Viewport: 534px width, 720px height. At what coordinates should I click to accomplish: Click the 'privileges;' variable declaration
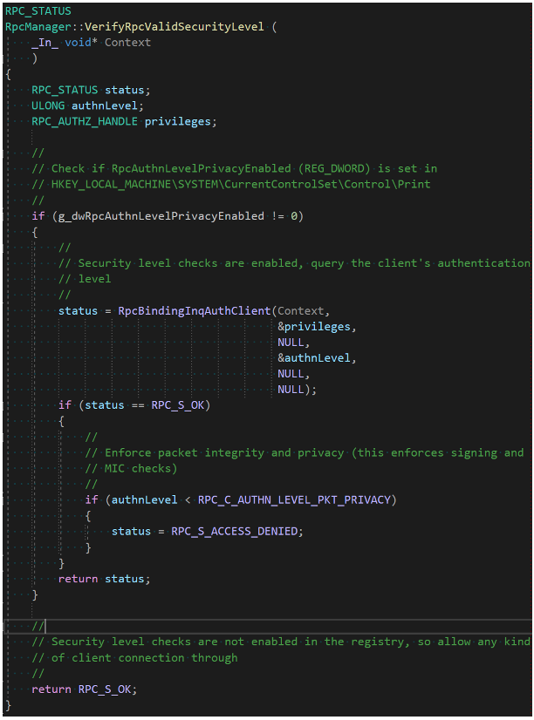coord(181,122)
